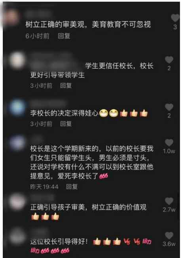Open blurred username above 李校长的决定深得娃心

coord(48,104)
